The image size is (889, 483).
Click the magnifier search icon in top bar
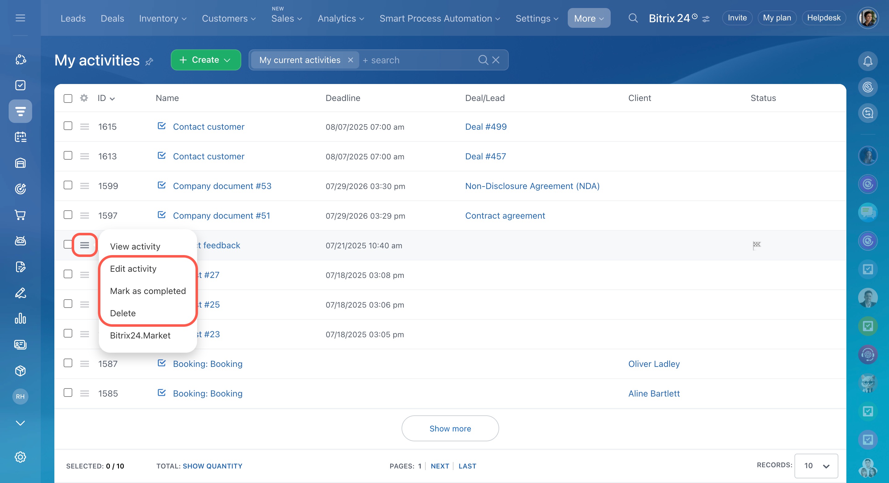pos(633,18)
